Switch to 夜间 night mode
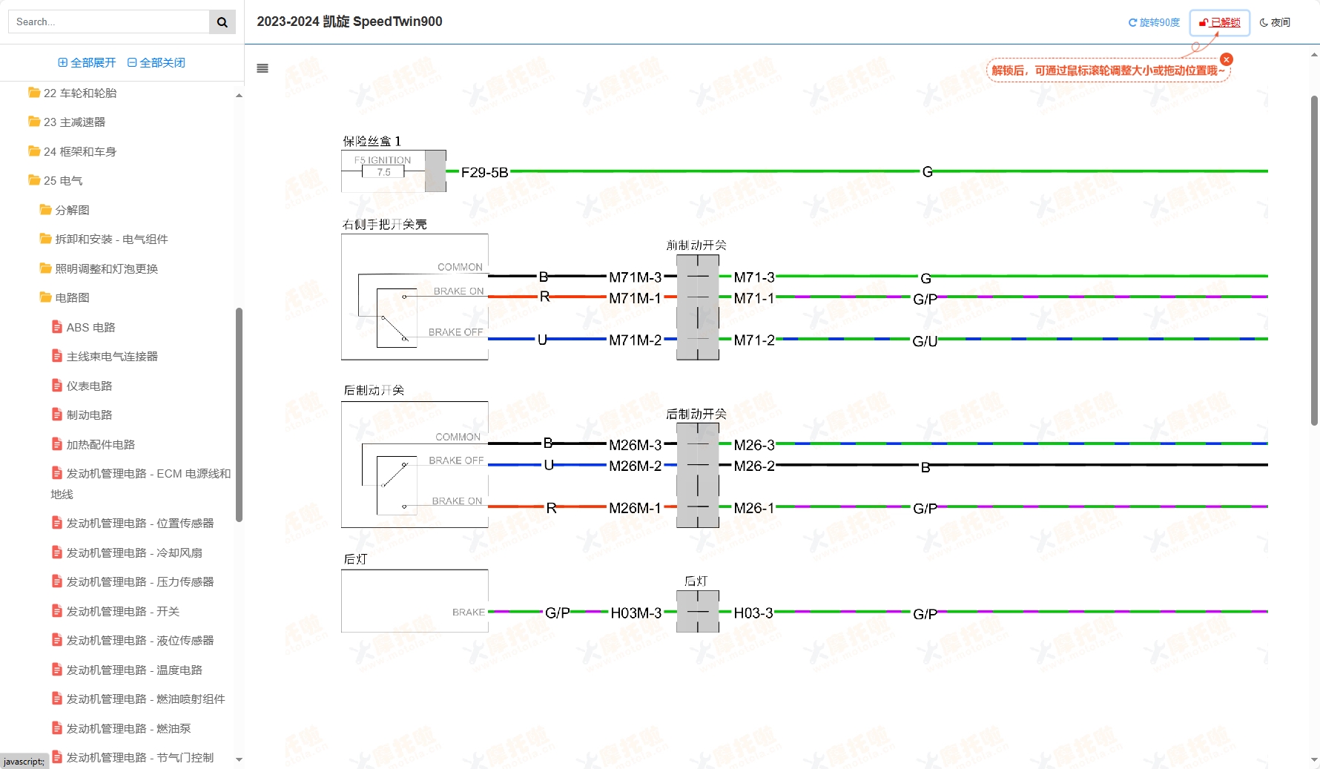The width and height of the screenshot is (1320, 769). click(1275, 23)
